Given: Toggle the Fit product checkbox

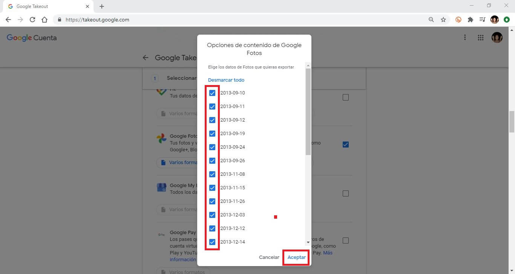Looking at the screenshot, I should click(346, 97).
